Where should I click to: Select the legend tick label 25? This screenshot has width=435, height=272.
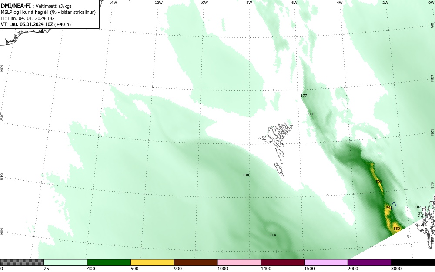[47, 269]
